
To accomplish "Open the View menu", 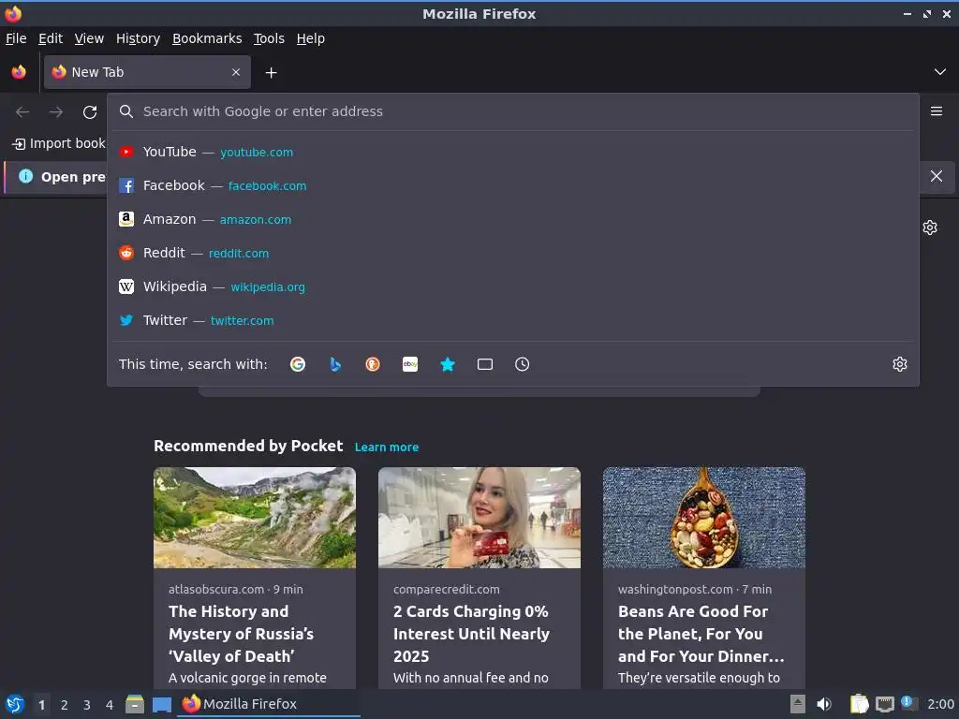I will (x=89, y=38).
